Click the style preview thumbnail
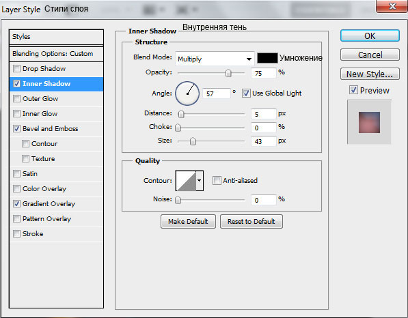 coord(369,122)
